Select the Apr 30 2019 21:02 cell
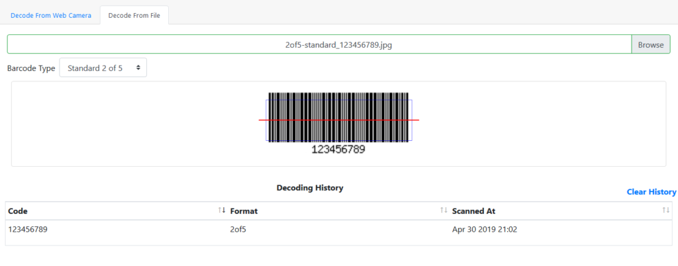678x266 pixels. [561, 230]
